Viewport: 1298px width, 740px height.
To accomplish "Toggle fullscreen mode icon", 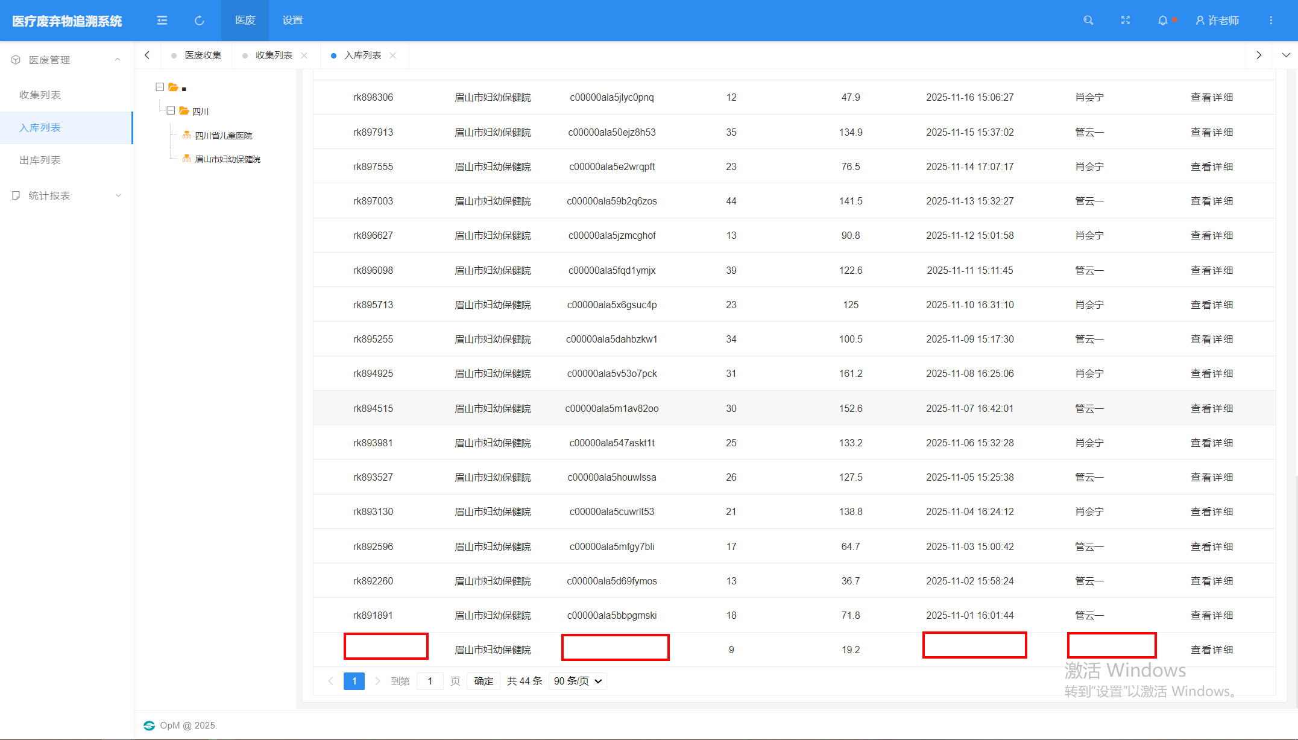I will [1125, 20].
